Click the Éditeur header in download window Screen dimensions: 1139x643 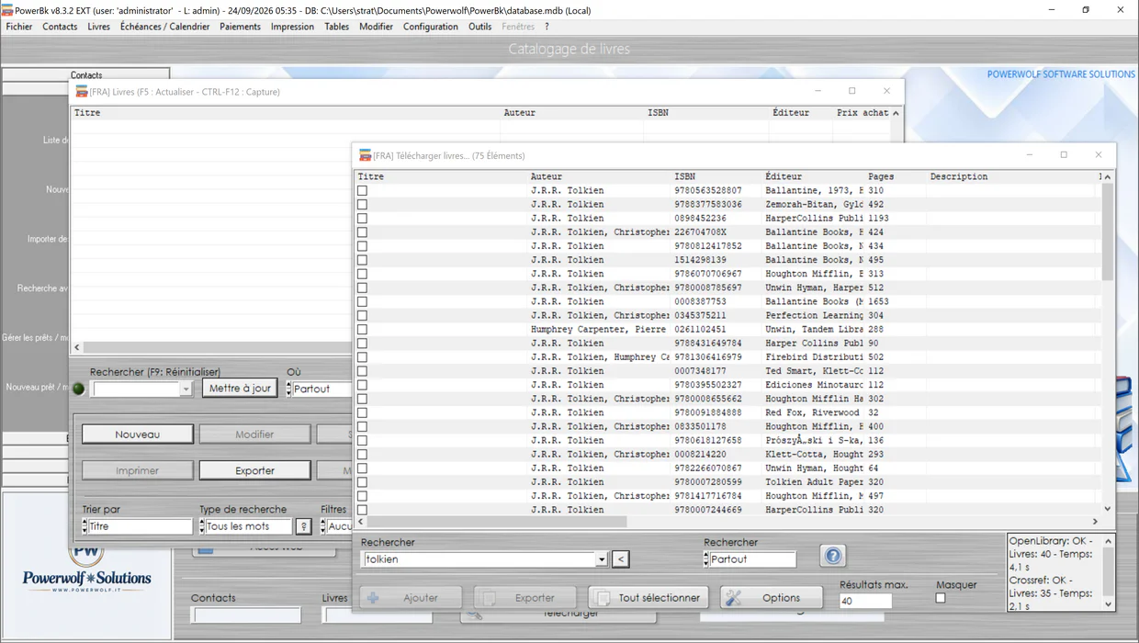tap(784, 176)
